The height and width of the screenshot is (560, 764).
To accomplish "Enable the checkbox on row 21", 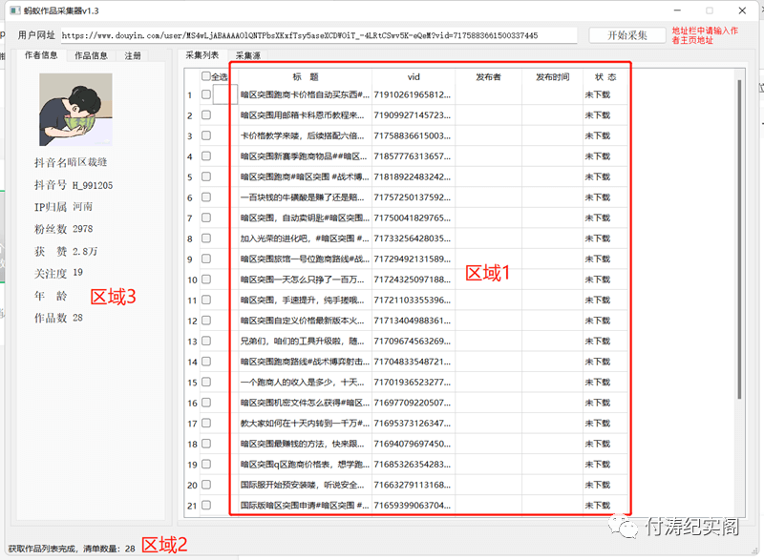I will tap(206, 505).
